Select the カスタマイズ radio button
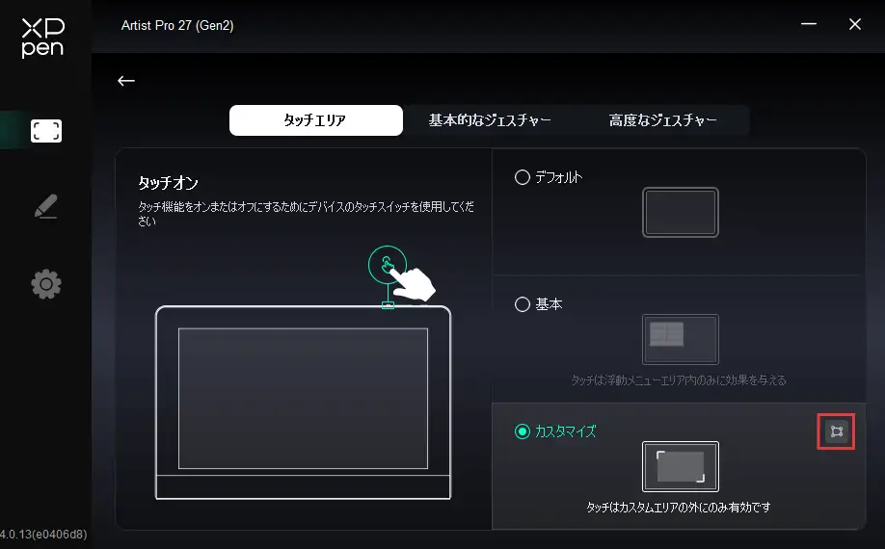885x549 pixels. [523, 431]
